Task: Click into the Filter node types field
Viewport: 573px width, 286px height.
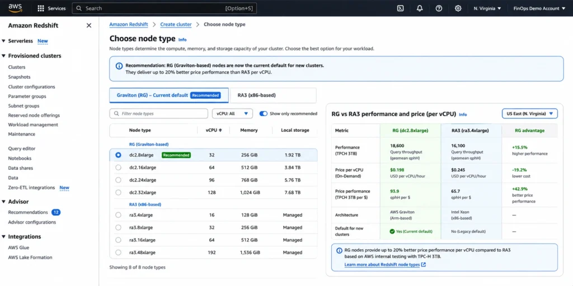Action: tap(158, 113)
